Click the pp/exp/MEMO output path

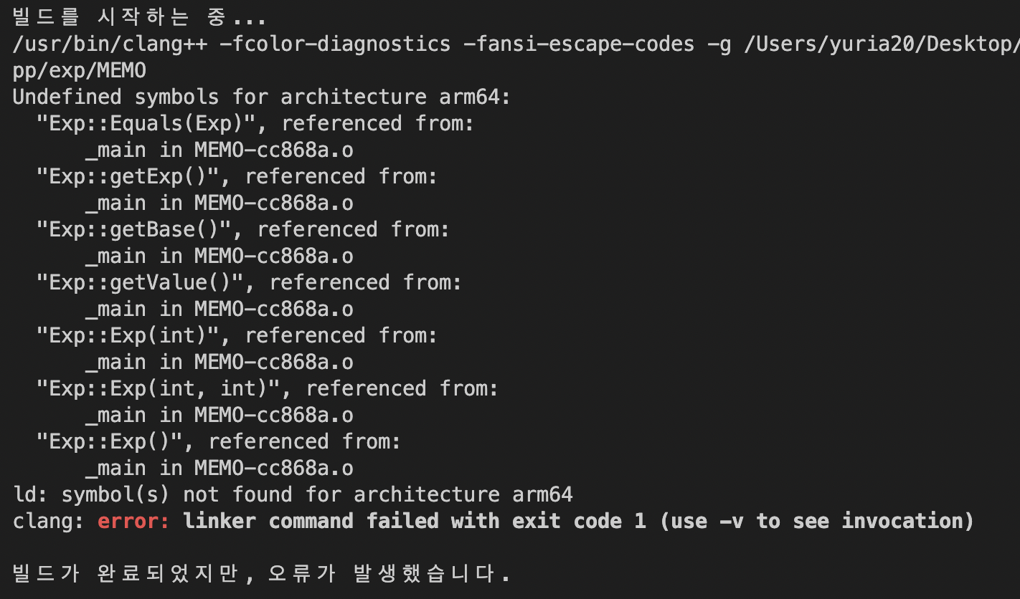tap(79, 70)
